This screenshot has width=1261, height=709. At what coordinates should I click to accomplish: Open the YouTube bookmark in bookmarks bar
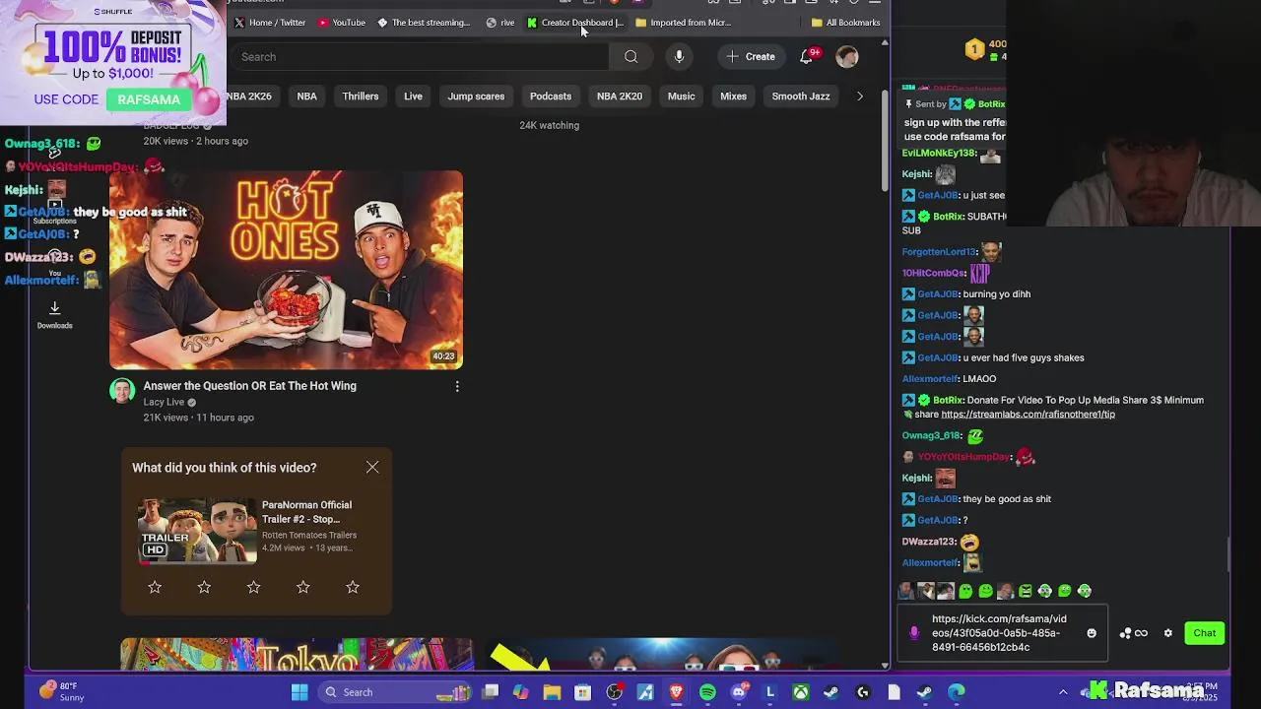click(x=341, y=22)
